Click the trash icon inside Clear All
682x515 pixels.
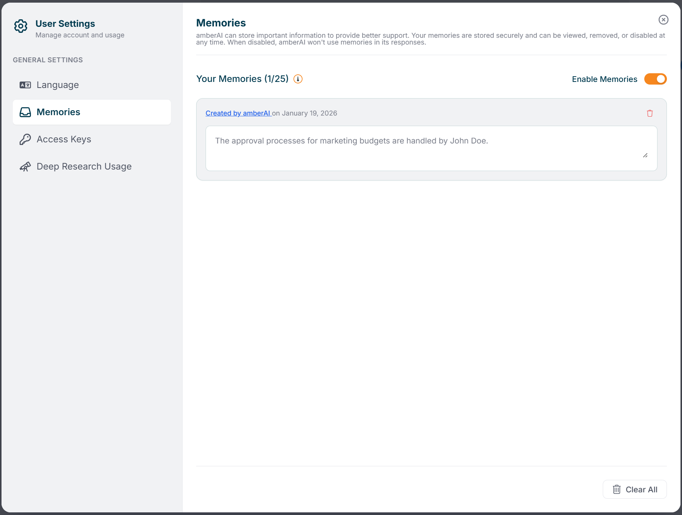(617, 489)
